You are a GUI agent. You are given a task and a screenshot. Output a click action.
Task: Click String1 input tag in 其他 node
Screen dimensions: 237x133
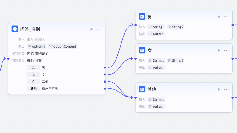click(156, 99)
